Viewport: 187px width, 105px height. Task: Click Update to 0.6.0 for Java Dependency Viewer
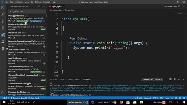pyautogui.click(x=36, y=72)
